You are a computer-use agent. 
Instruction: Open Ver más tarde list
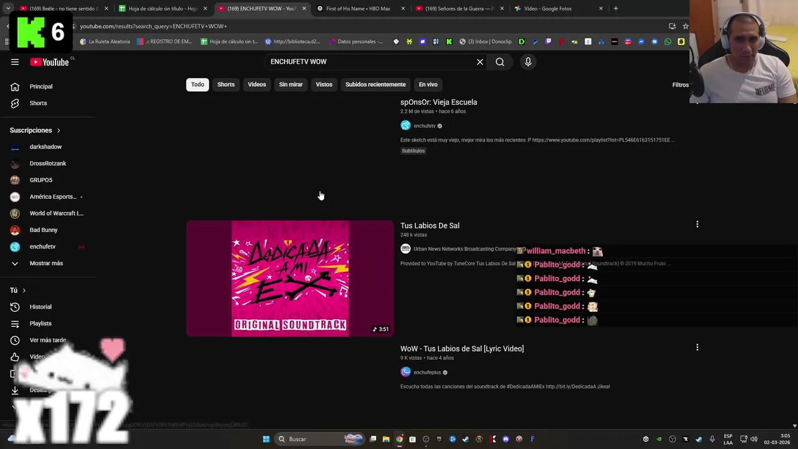47,340
